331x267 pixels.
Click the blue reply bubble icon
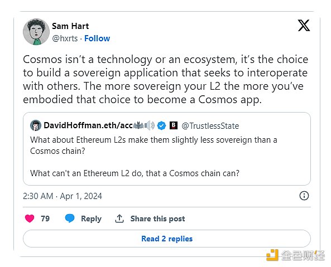pyautogui.click(x=70, y=219)
